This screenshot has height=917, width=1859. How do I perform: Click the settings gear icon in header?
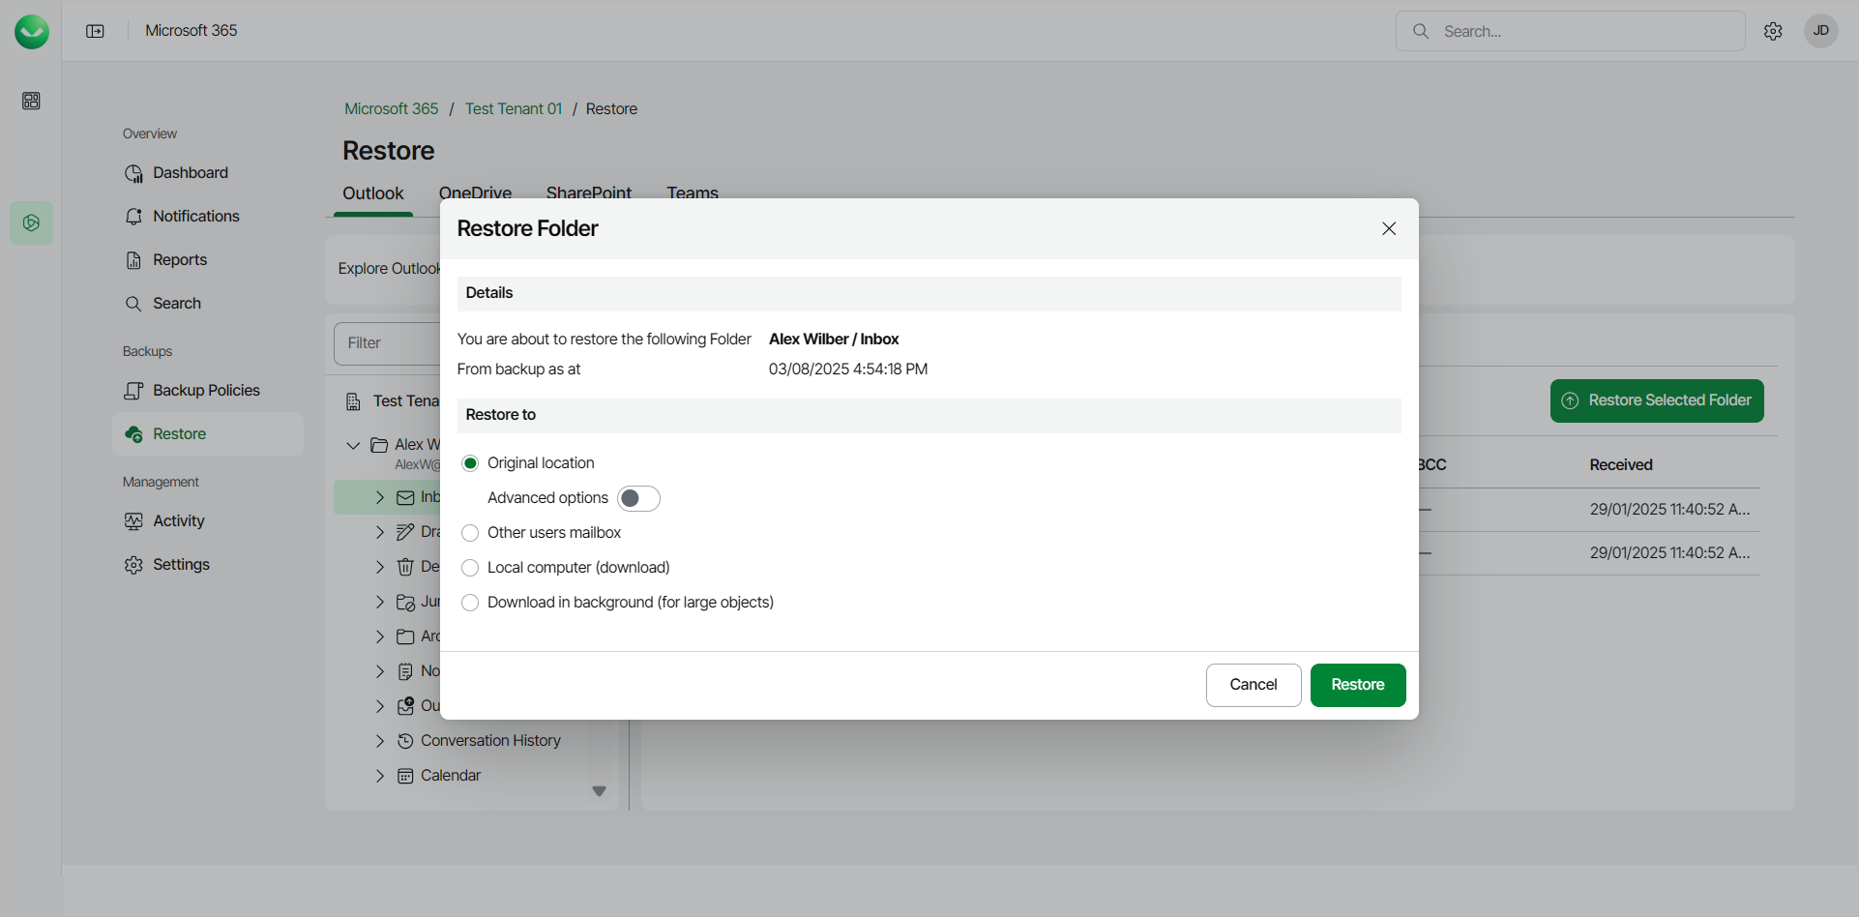click(1773, 31)
